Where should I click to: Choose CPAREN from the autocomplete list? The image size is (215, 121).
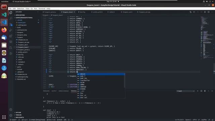101,89
